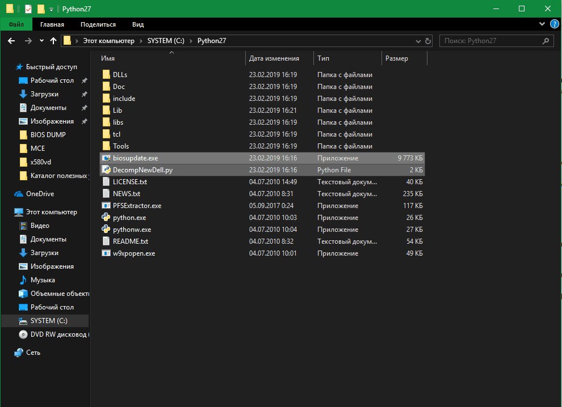
Task: Open the BIOS DUMP folder shortcut
Action: 48,135
